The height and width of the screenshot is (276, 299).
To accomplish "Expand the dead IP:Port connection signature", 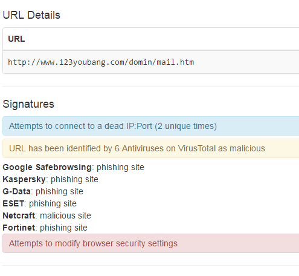I will [150, 126].
